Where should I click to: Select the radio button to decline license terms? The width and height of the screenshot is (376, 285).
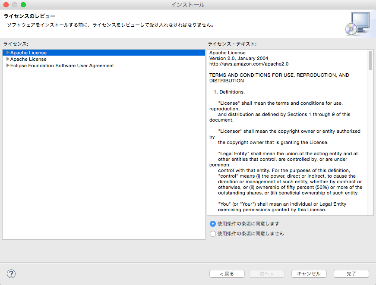213,234
